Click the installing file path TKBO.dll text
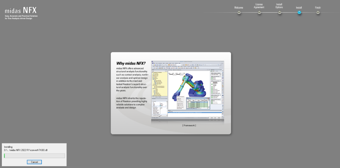 tap(25, 150)
